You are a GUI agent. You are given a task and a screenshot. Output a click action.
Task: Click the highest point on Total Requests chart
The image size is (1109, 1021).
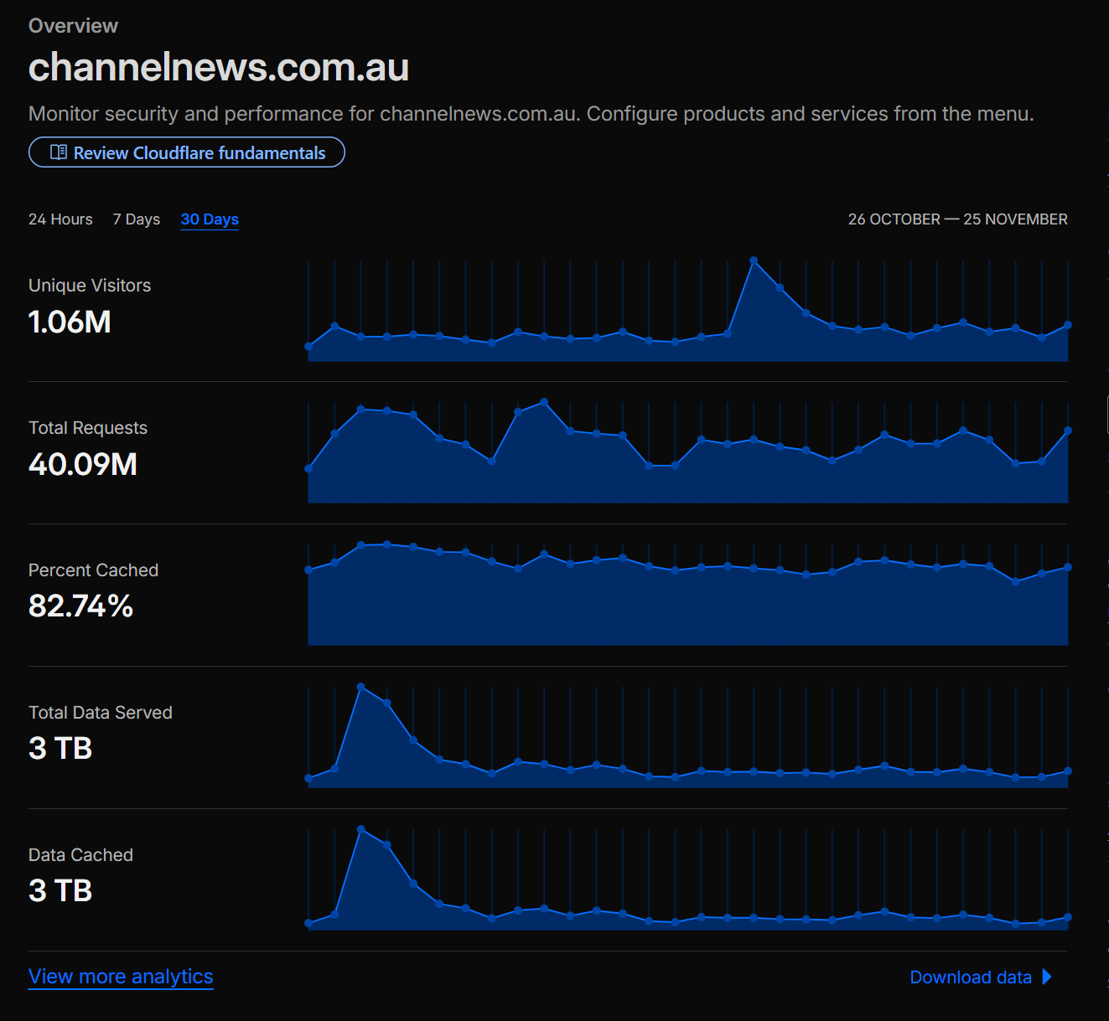(x=544, y=402)
